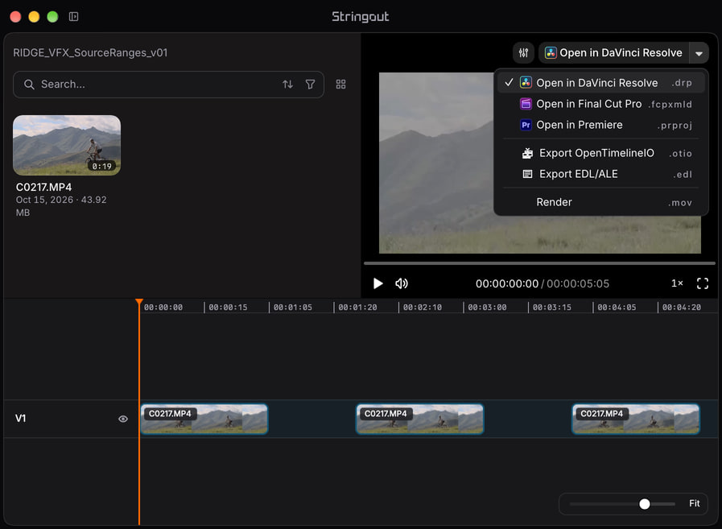Screen dimensions: 722x529
Task: Open the mixer settings sliders icon
Action: click(523, 53)
